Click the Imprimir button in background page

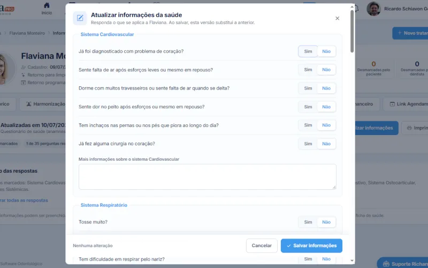[415, 128]
